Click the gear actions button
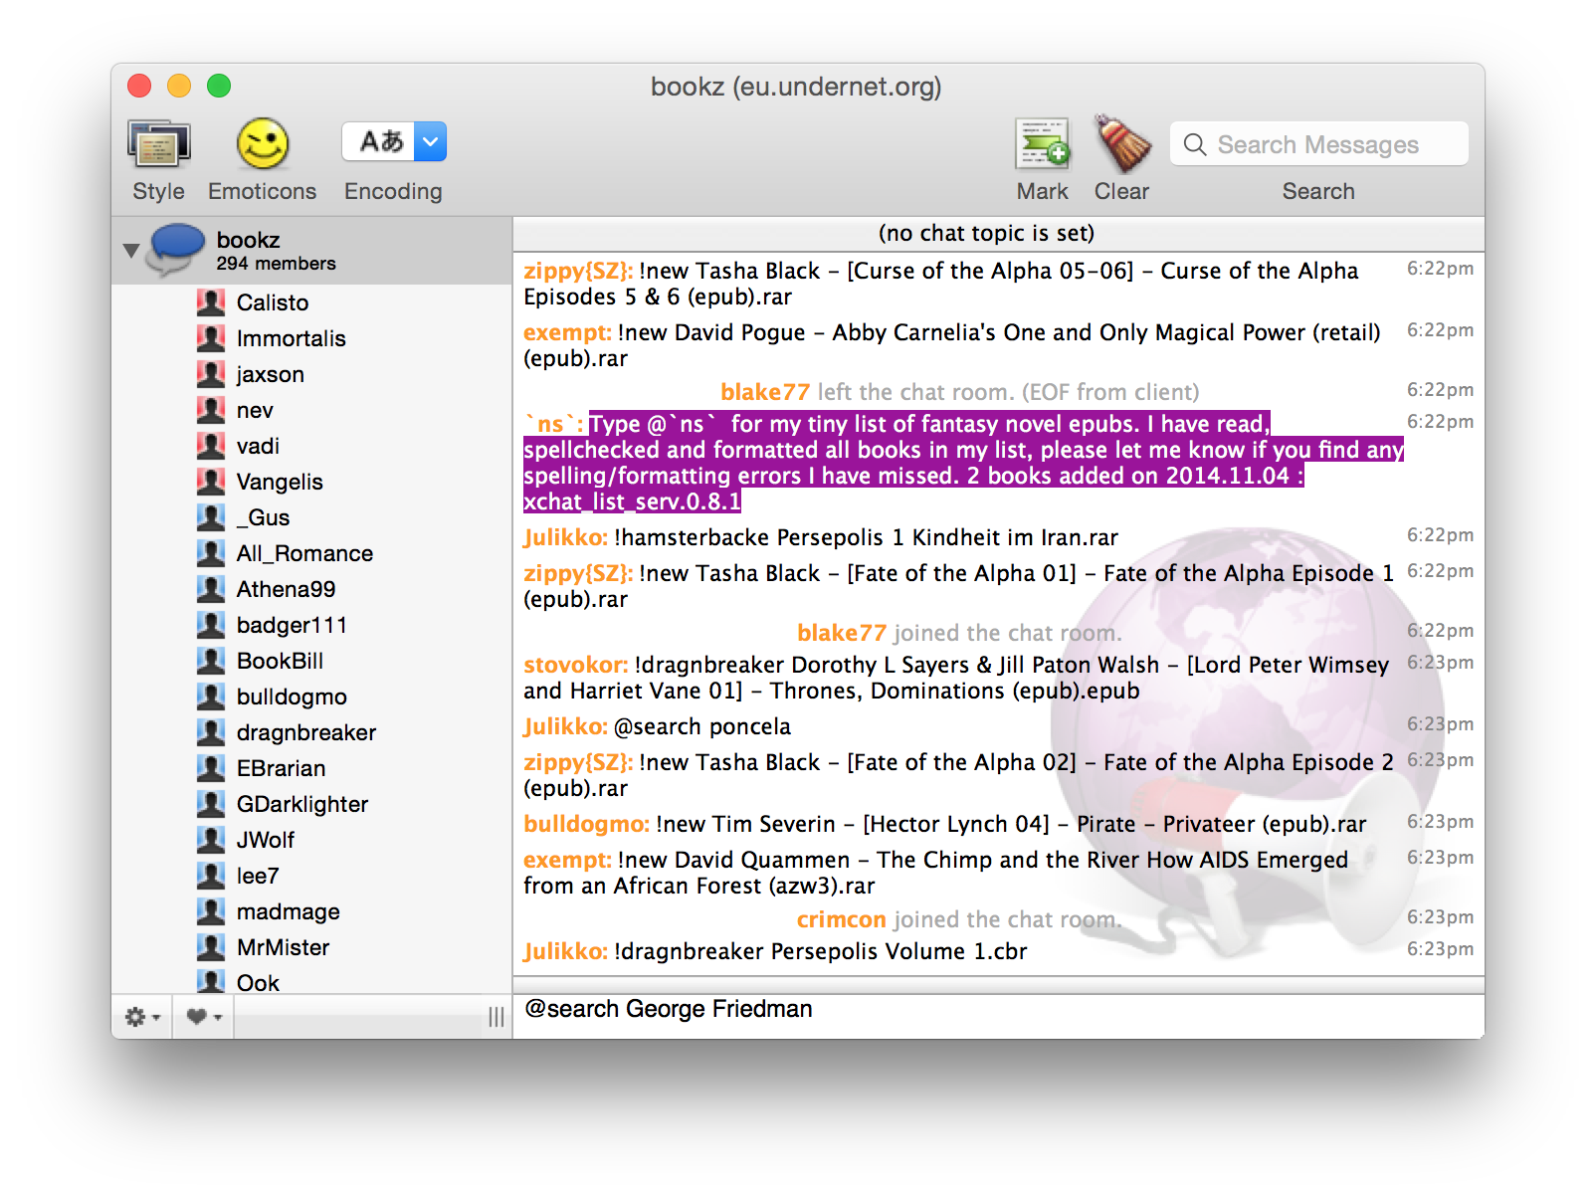 [x=141, y=1017]
